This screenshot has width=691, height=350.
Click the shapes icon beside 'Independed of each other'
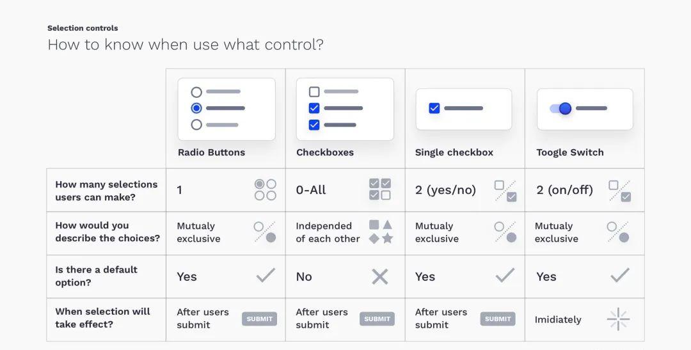point(381,232)
